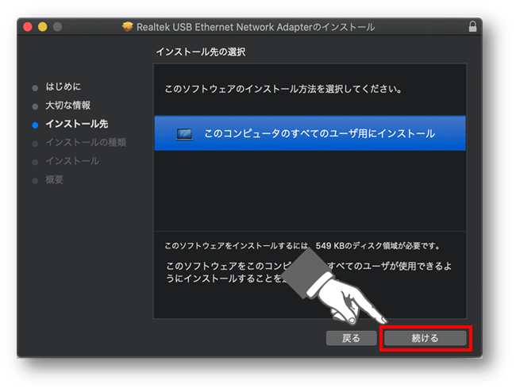Minimize the installer with the yellow button
Viewport: 516px width, 392px height.
pyautogui.click(x=43, y=27)
